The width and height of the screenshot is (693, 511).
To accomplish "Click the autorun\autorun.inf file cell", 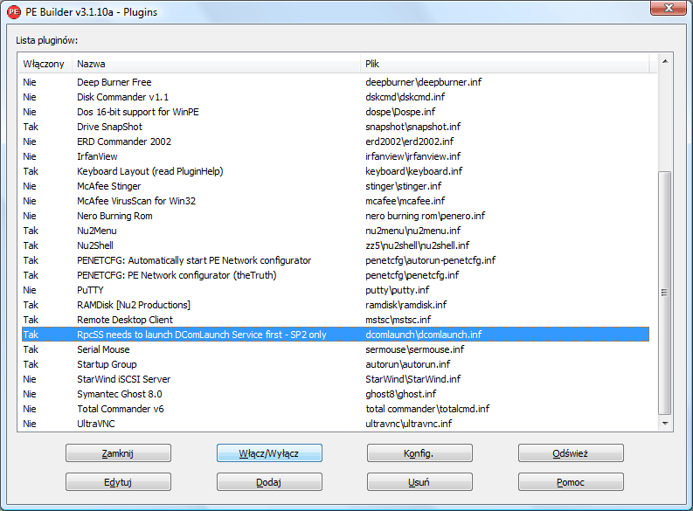I will [408, 364].
